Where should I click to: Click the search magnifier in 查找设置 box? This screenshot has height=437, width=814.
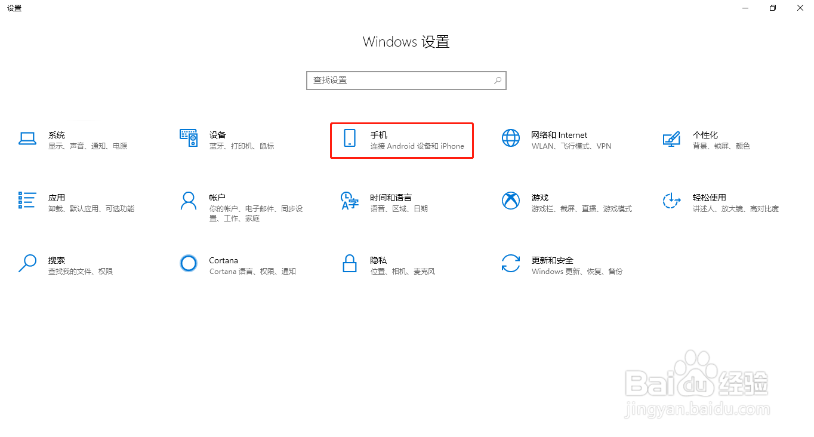click(498, 80)
